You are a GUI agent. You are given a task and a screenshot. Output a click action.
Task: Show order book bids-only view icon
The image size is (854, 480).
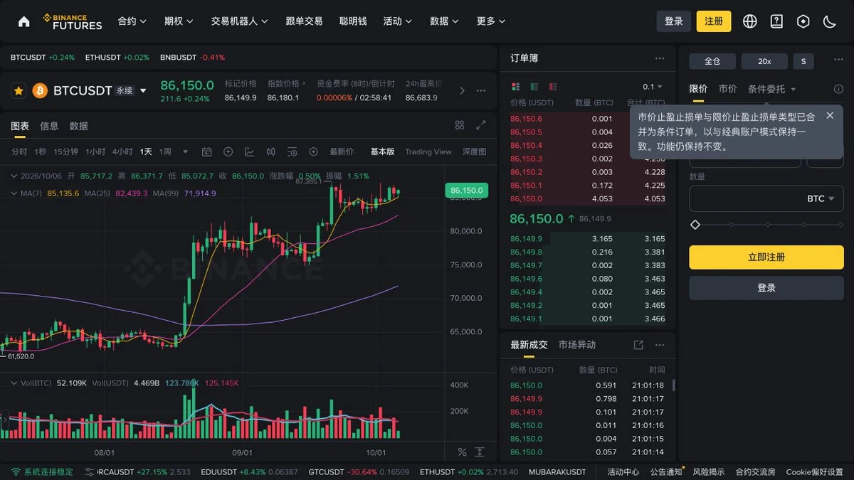click(x=534, y=87)
